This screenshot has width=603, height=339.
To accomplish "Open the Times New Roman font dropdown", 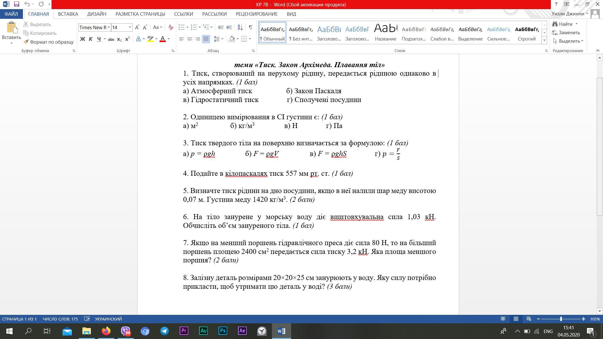I will point(109,27).
